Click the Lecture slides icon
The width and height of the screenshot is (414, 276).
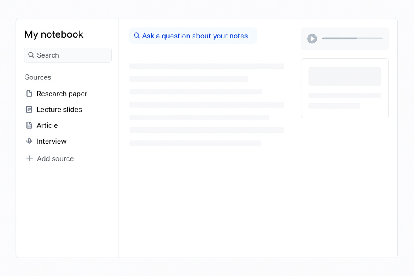pos(29,110)
